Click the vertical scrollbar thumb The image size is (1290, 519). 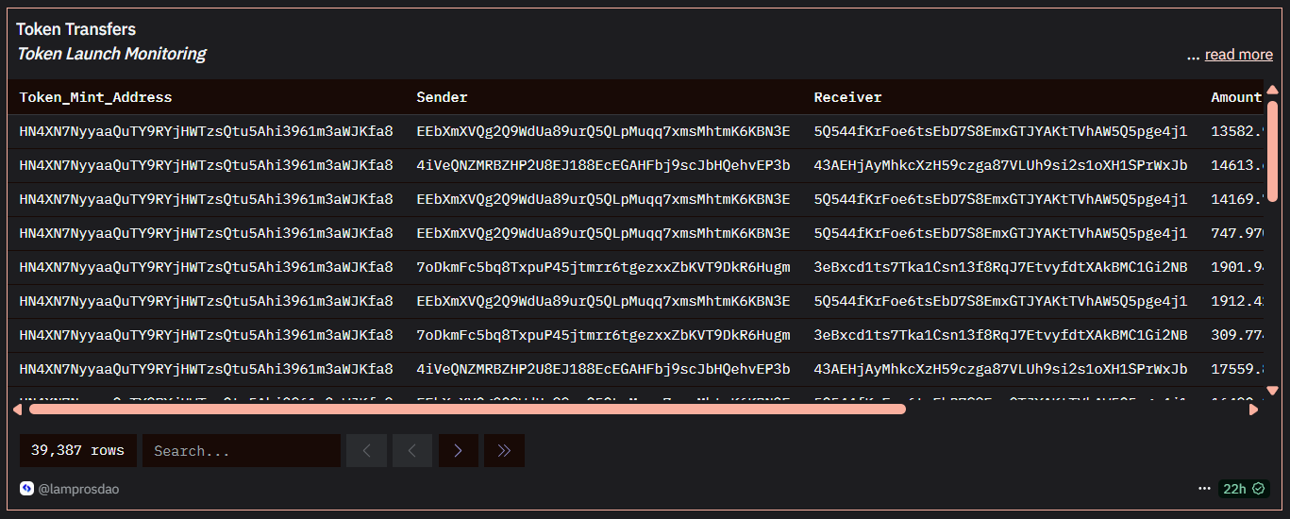coord(1272,151)
